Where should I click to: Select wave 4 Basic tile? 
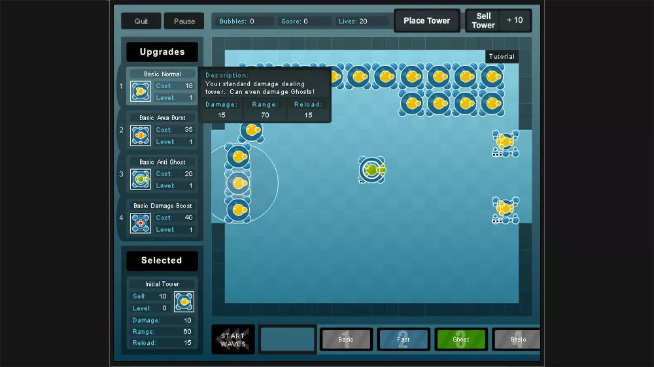click(517, 339)
